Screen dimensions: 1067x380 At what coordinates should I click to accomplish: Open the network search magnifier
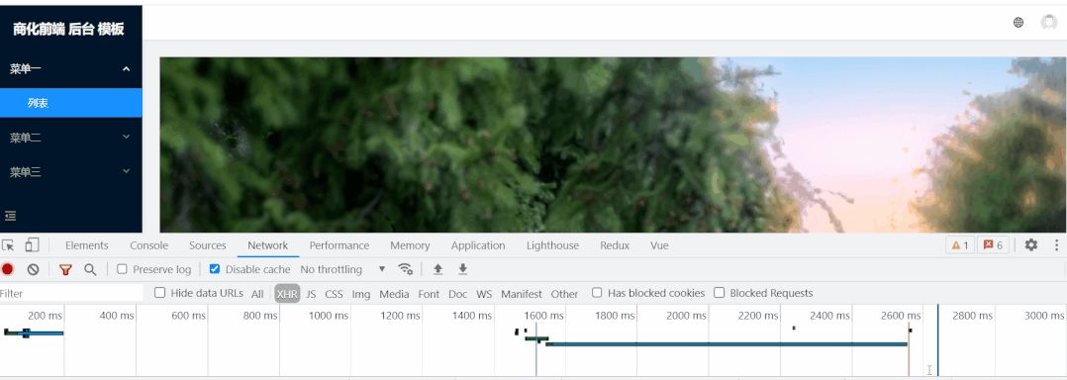pos(90,269)
